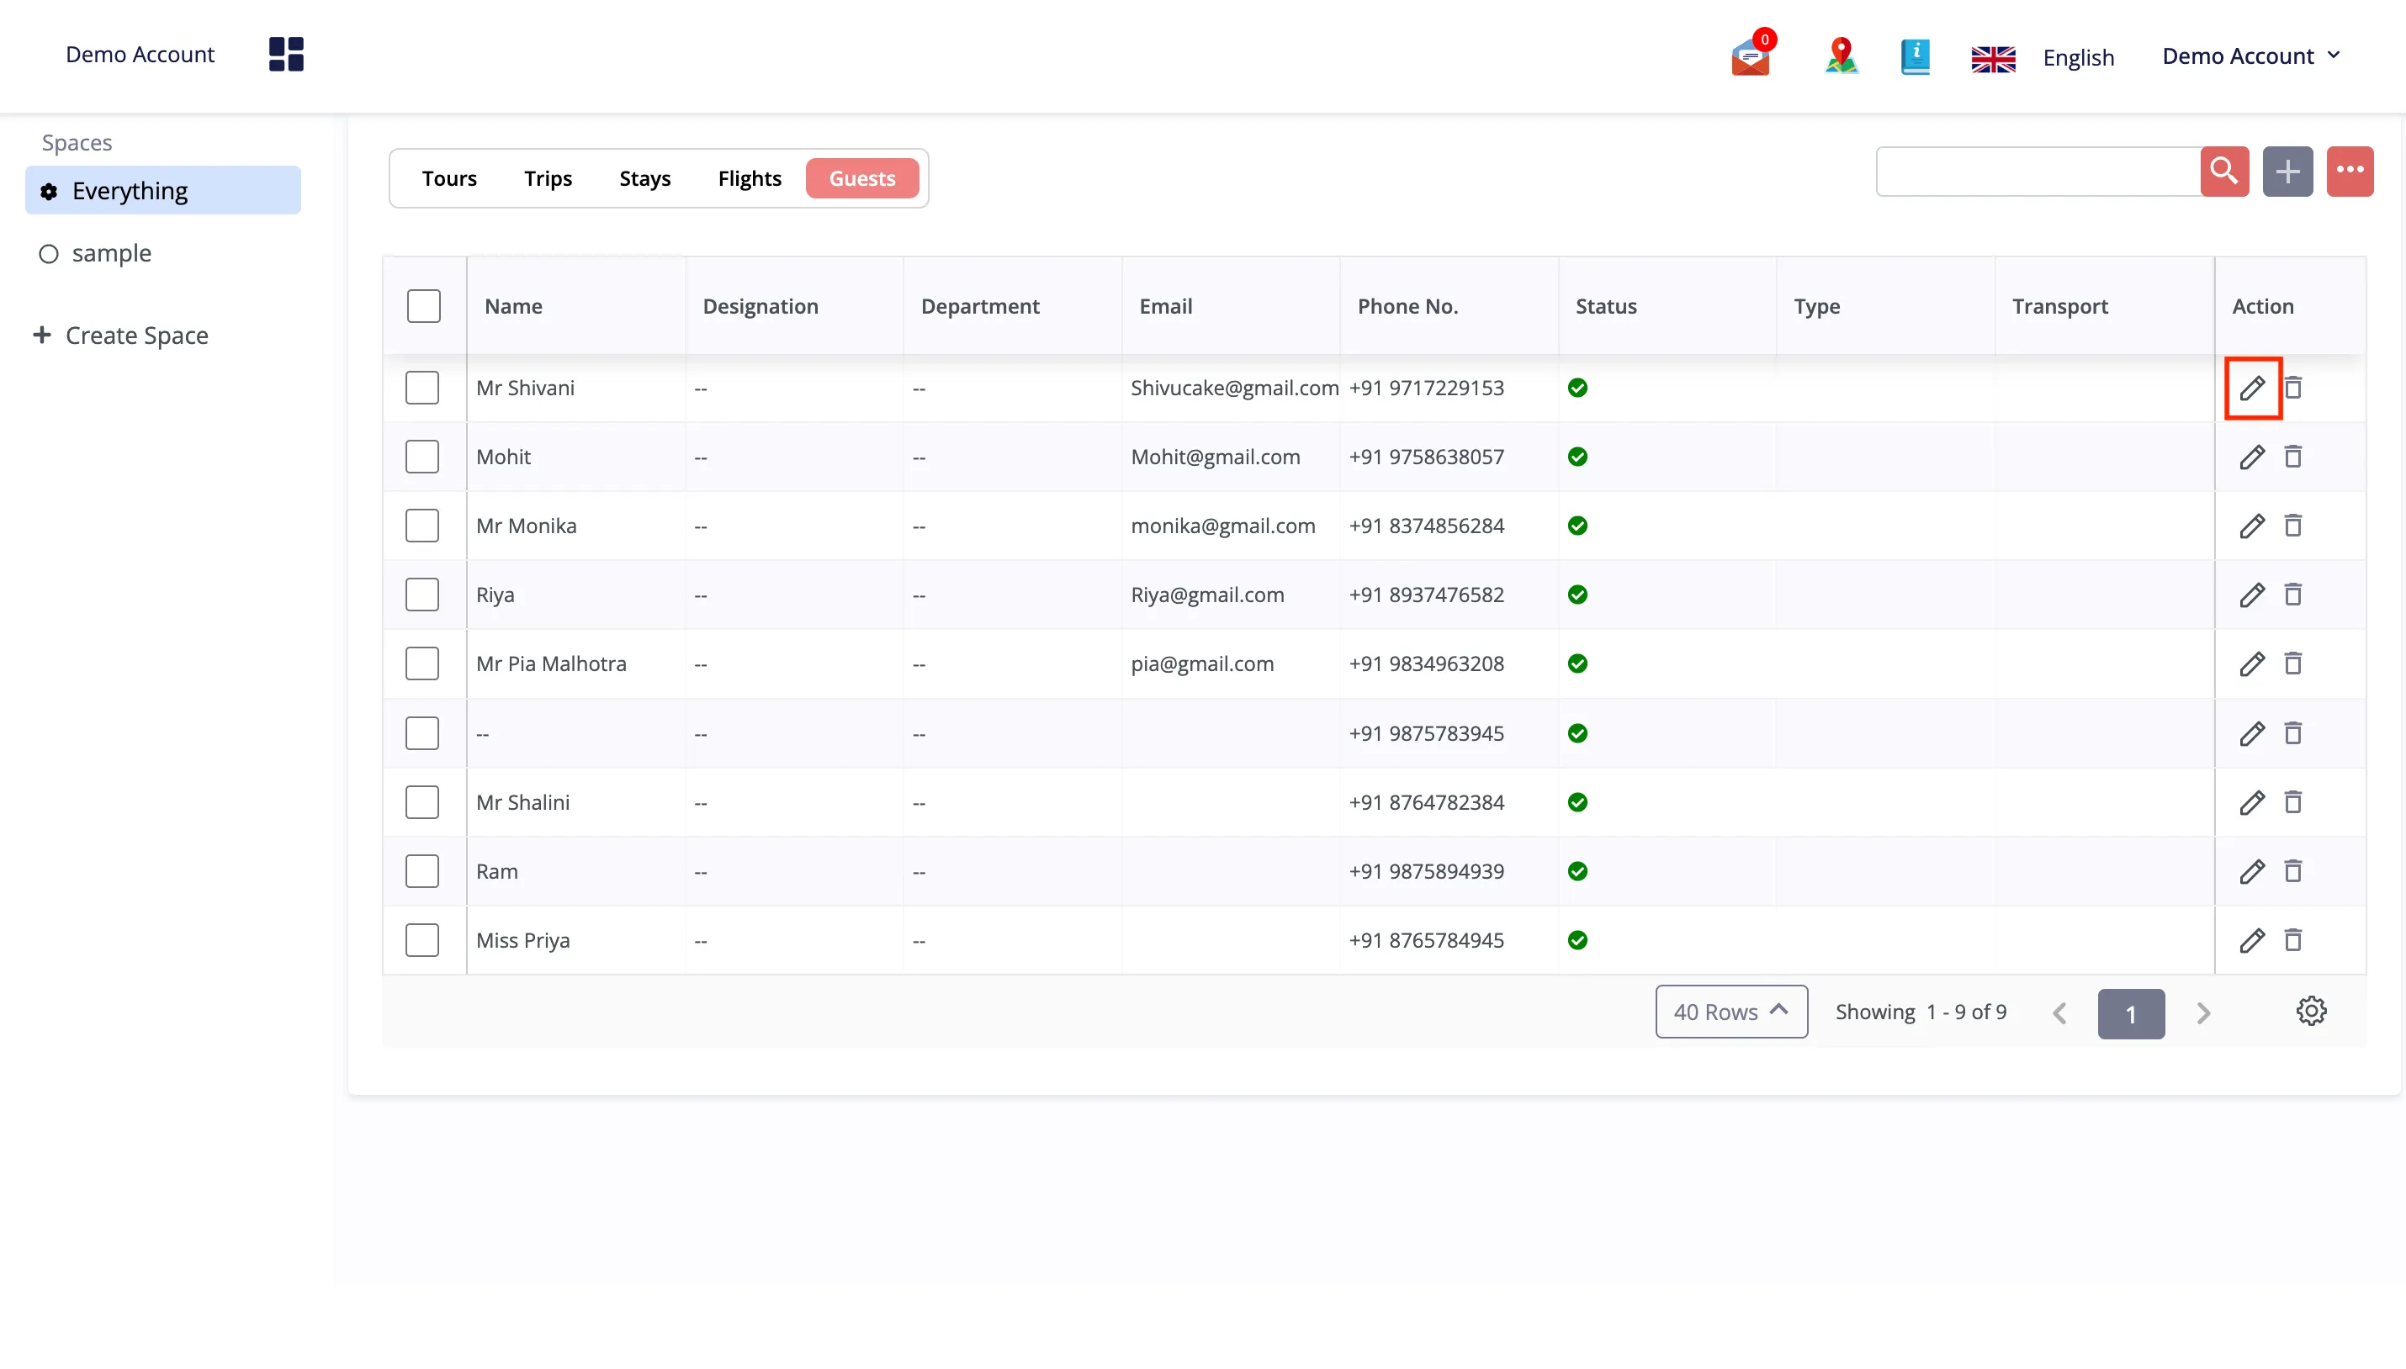Check the Mohit row checkbox

tap(422, 457)
